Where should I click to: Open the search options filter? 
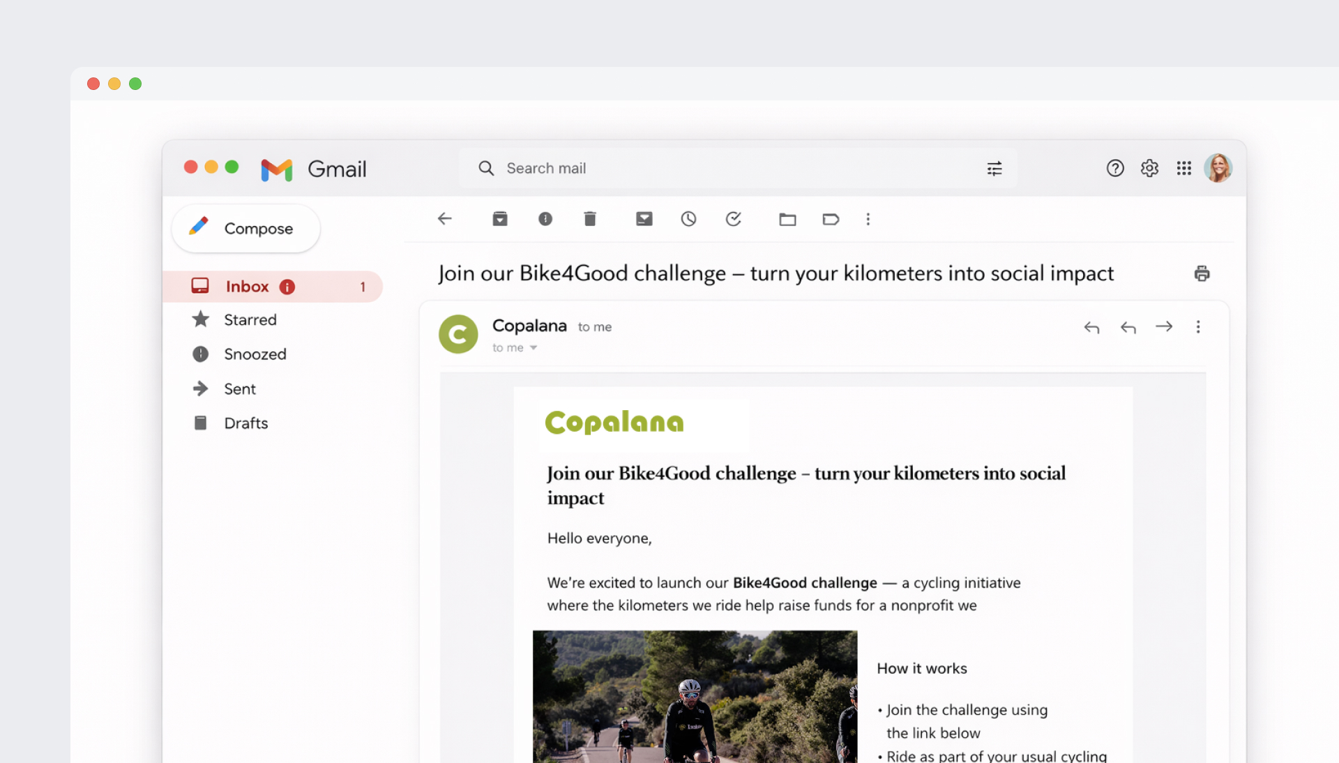[x=994, y=168]
